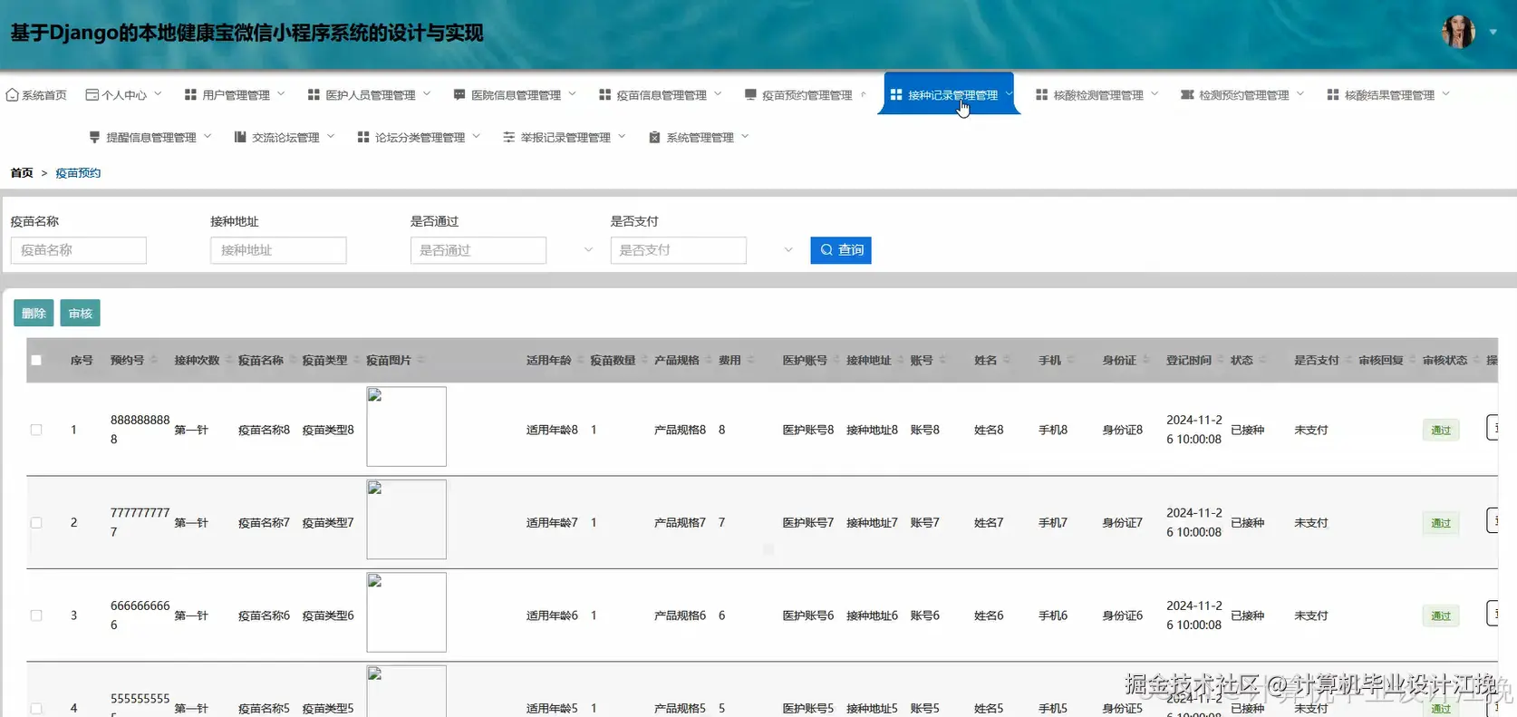1517x717 pixels.
Task: Tick the select-all checkbox in table header
Action: [x=36, y=360]
